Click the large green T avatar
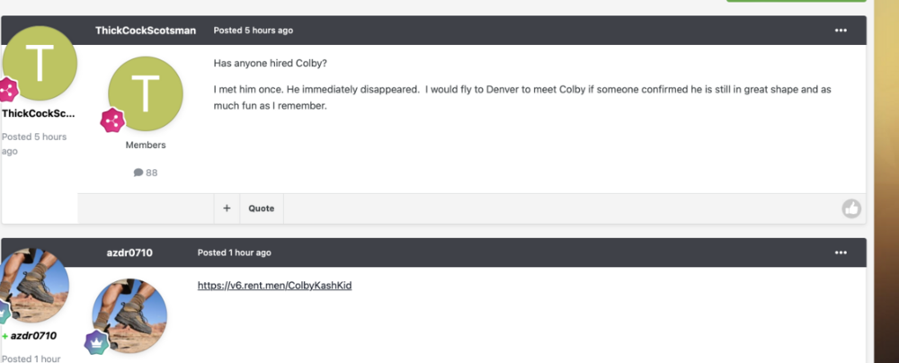Image resolution: width=899 pixels, height=363 pixels. (x=40, y=65)
